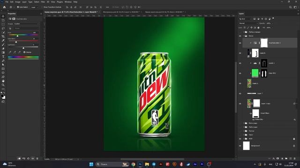The width and height of the screenshot is (300, 168).
Task: Open the Window menu
Action: pyautogui.click(x=68, y=2)
